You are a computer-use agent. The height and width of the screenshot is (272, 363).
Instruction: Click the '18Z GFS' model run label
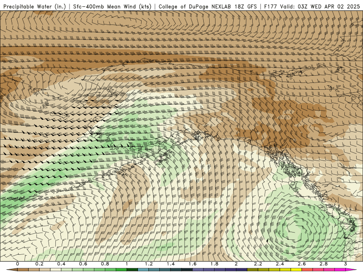(x=245, y=6)
